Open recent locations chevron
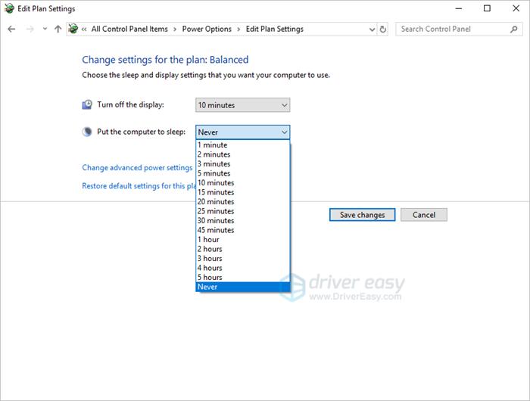530x401 pixels. click(45, 29)
